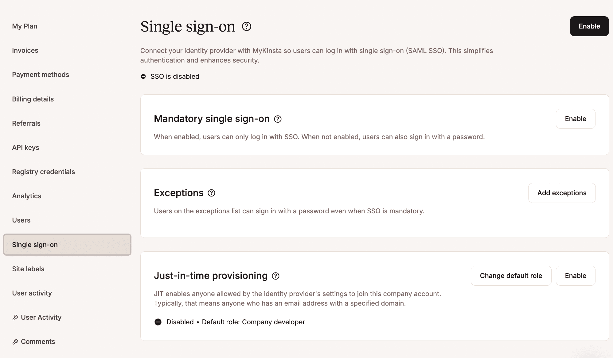The width and height of the screenshot is (613, 358).
Task: Switch to the Users section
Action: click(21, 220)
